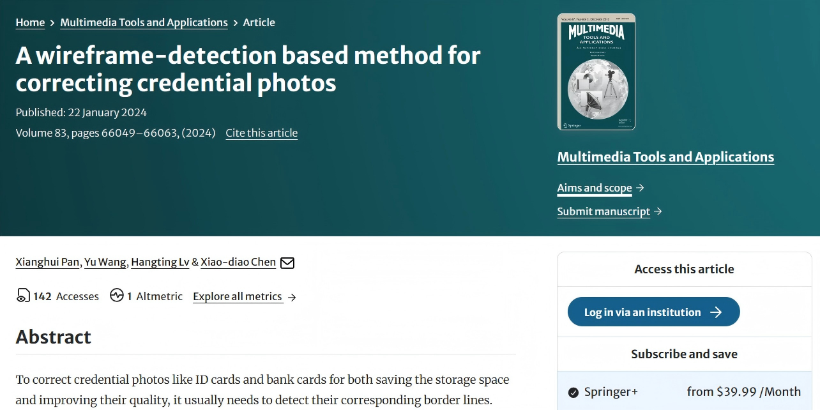Open the journal title link in sidebar

click(x=665, y=157)
